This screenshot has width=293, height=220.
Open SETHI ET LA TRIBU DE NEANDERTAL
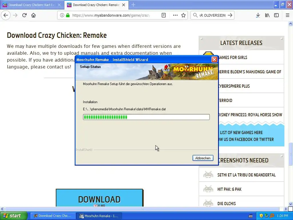pos(246,175)
